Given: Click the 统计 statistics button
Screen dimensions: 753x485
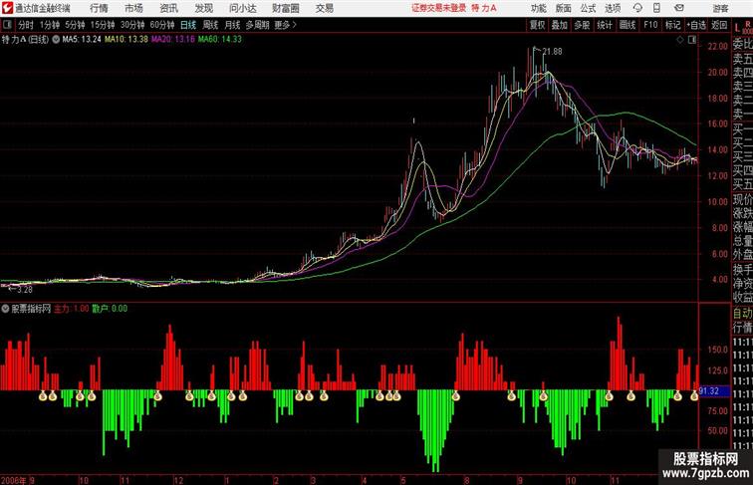Looking at the screenshot, I should pos(605,25).
